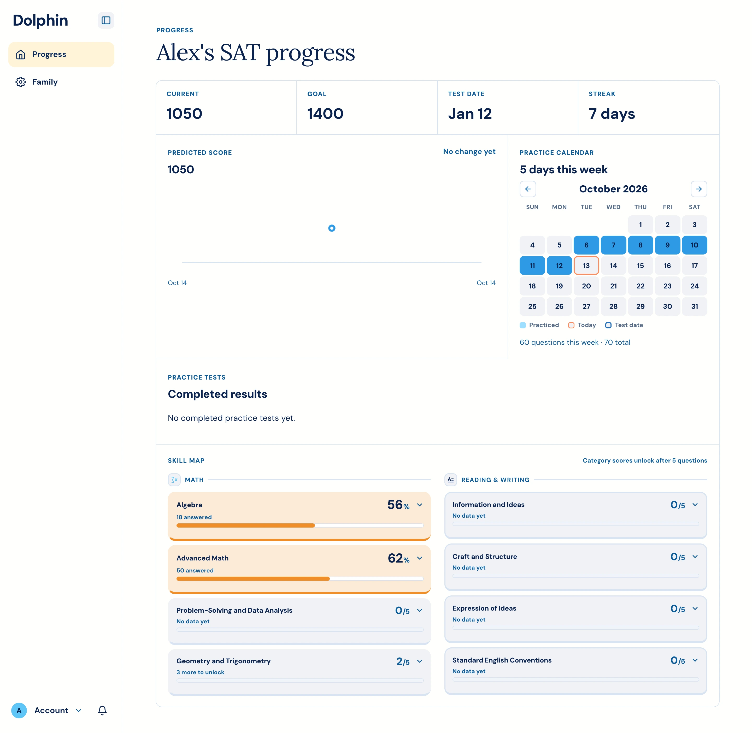Click the 'Alex's SAT progress' title
The width and height of the screenshot is (752, 733).
256,53
